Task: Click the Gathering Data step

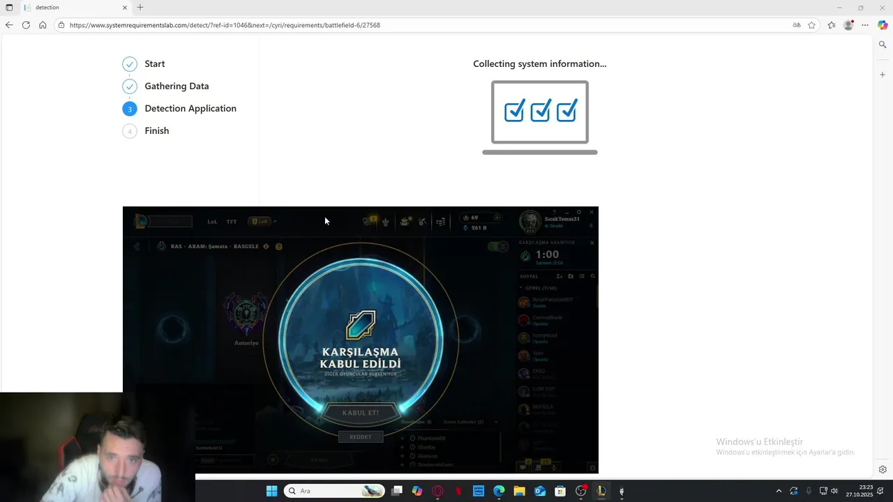Action: (177, 86)
